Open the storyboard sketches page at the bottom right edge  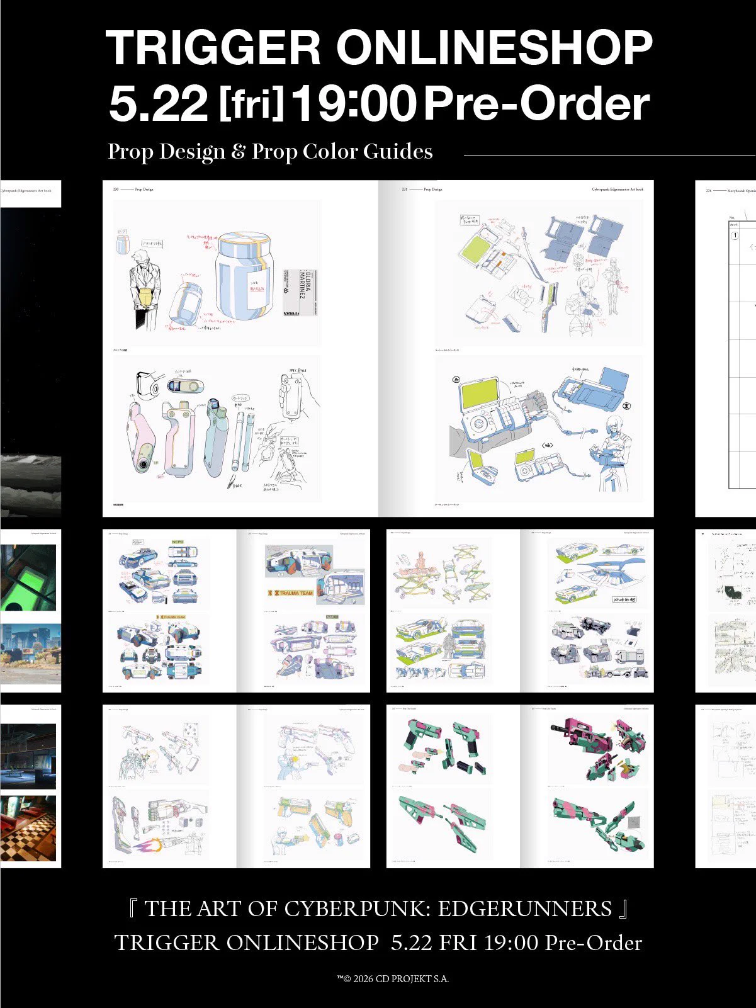(x=726, y=786)
